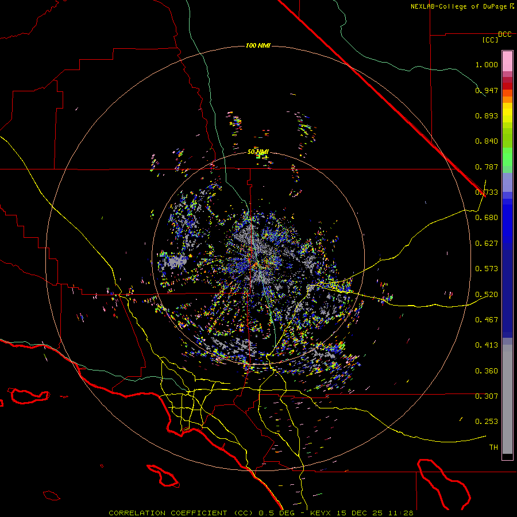This screenshot has width=517, height=517.
Task: Click the 0.307 scale value
Action: point(487,396)
